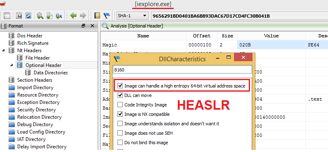Screen dimensions: 328x152
Task: Select Section Headers tree item
Action: point(35,80)
